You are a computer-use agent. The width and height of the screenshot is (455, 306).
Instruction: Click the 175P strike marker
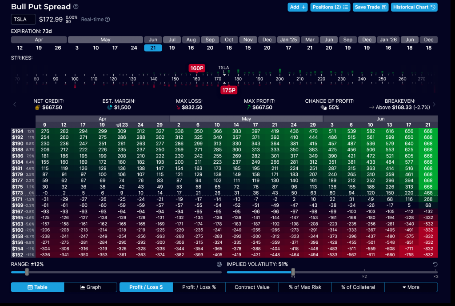click(228, 90)
